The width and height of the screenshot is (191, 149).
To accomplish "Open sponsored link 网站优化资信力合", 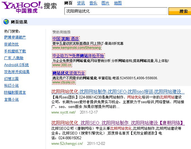I will click(x=69, y=73).
